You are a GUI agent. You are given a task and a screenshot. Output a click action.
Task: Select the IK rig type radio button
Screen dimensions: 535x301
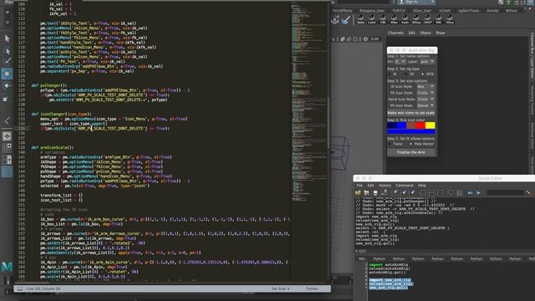pyautogui.click(x=390, y=74)
